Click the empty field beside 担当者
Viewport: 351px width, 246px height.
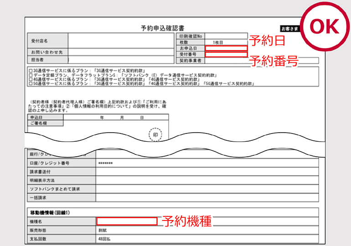click(x=121, y=60)
